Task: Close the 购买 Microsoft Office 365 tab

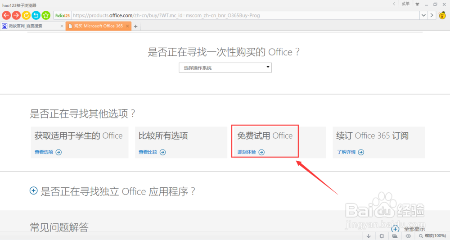Action: pos(127,26)
